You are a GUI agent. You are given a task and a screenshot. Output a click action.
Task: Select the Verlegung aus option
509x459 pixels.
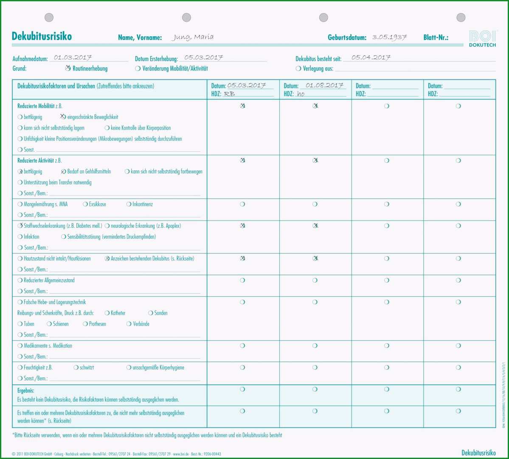click(x=298, y=68)
